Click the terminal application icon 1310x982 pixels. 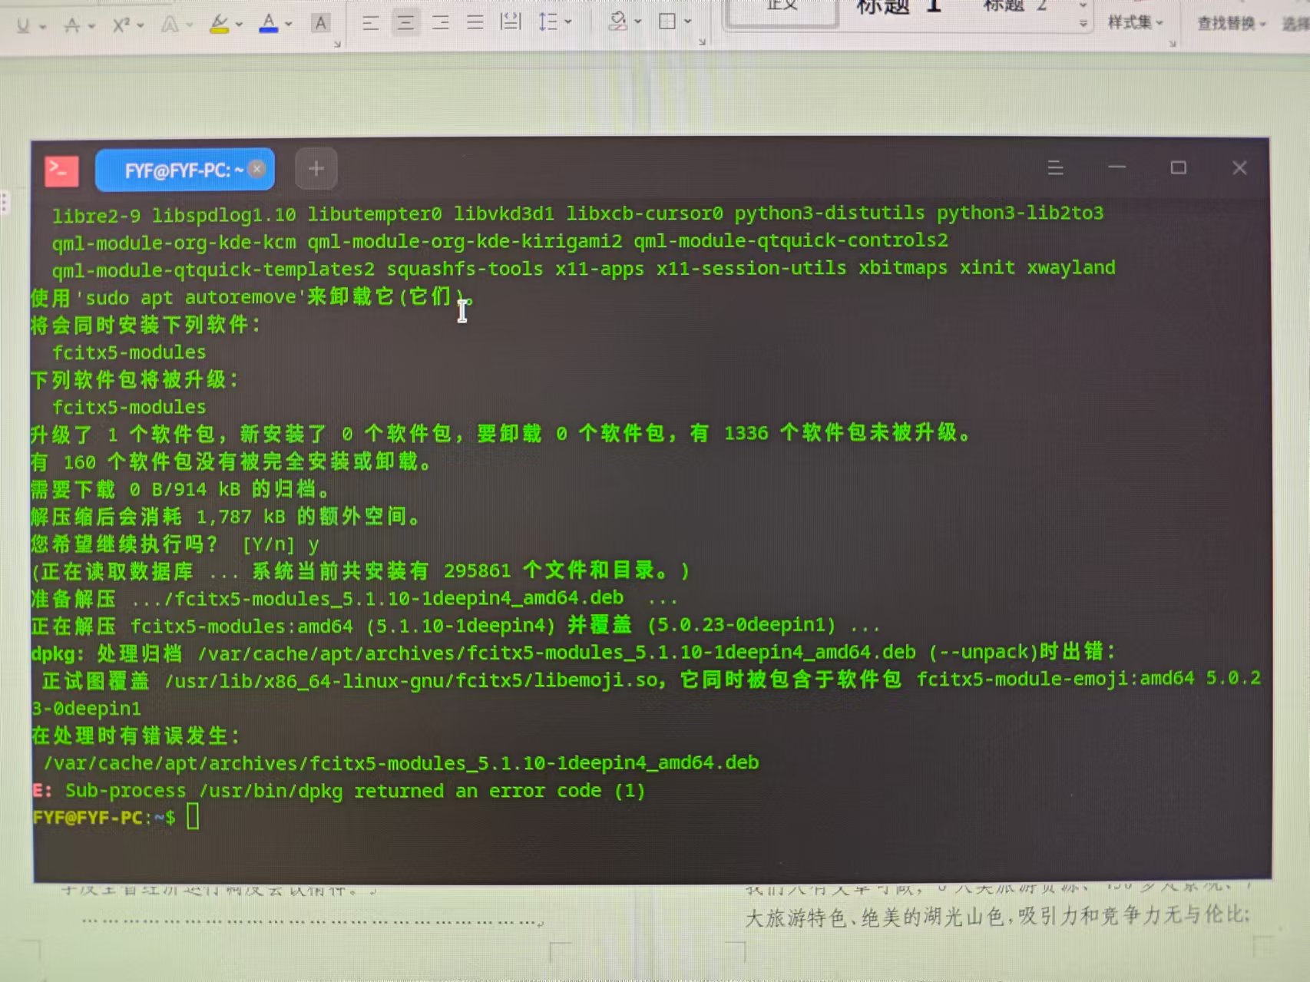[62, 171]
